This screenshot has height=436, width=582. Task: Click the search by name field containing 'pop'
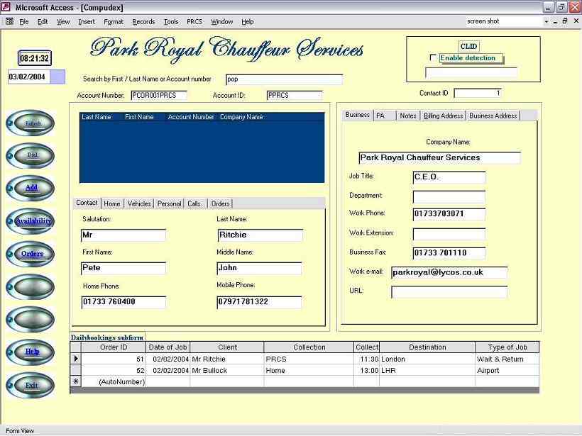pos(284,79)
